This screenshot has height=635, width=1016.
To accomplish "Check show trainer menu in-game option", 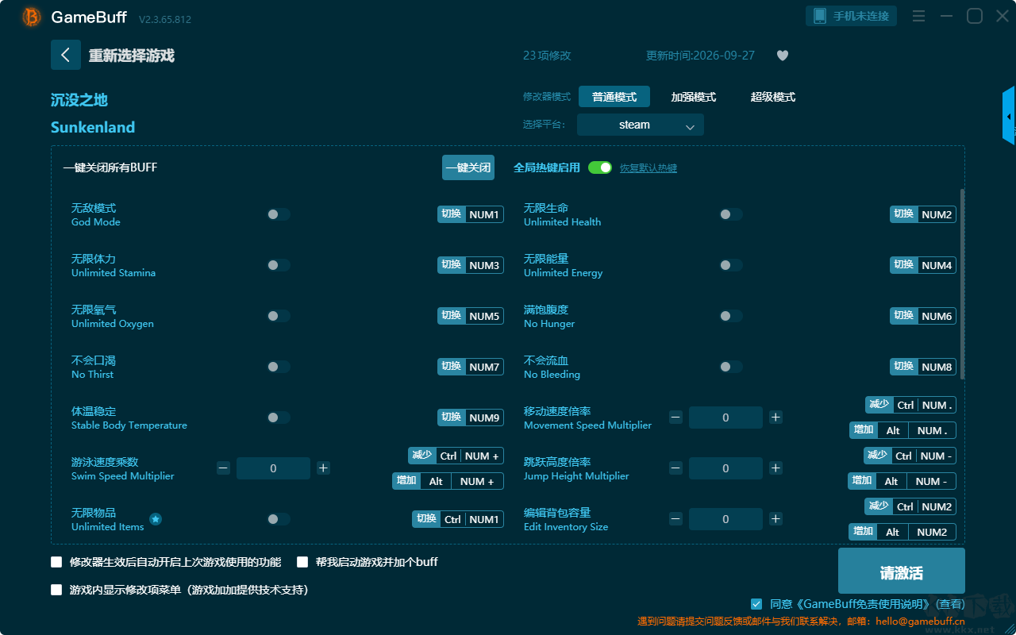I will coord(56,590).
